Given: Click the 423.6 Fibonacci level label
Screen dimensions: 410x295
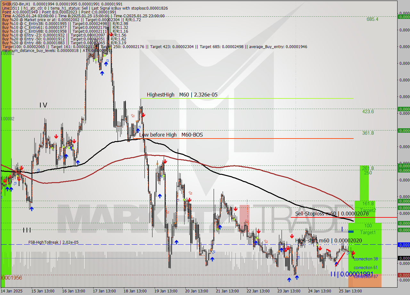Looking at the screenshot, I should [368, 112].
